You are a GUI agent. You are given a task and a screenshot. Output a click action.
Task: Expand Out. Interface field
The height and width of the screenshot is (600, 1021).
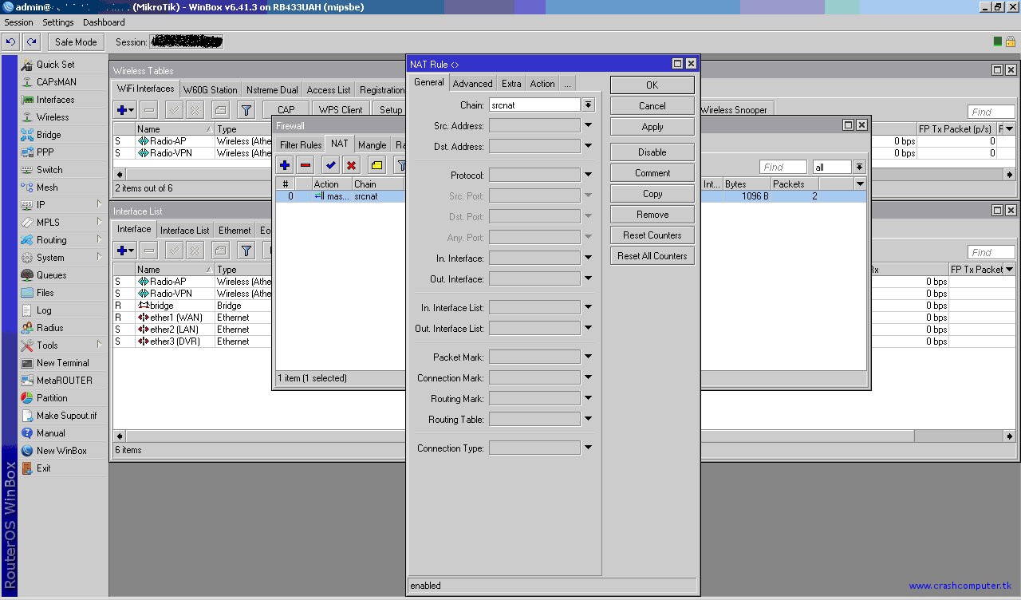click(588, 278)
